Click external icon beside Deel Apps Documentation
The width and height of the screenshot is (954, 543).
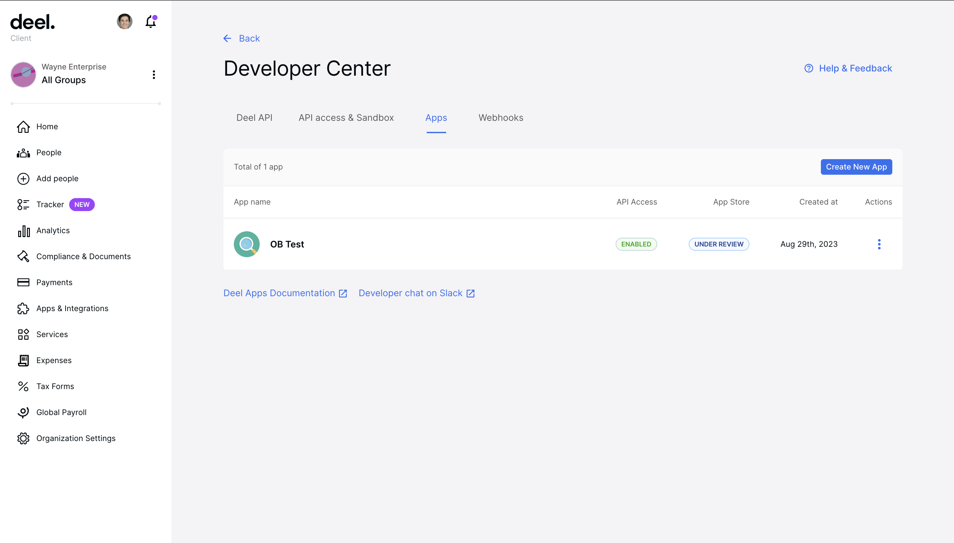click(x=343, y=294)
